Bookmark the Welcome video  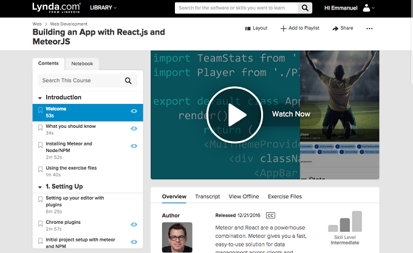pos(40,110)
